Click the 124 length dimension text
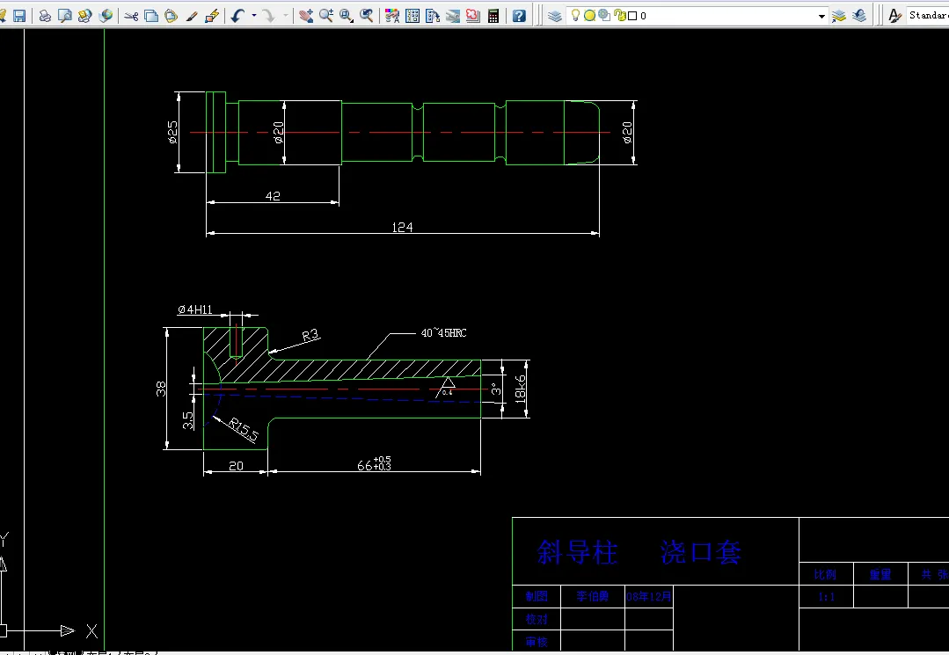Screen dimensions: 949x655 coord(403,227)
